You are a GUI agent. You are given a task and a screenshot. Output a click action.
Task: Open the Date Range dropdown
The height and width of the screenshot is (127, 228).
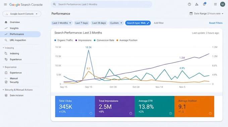pyautogui.click(x=207, y=13)
